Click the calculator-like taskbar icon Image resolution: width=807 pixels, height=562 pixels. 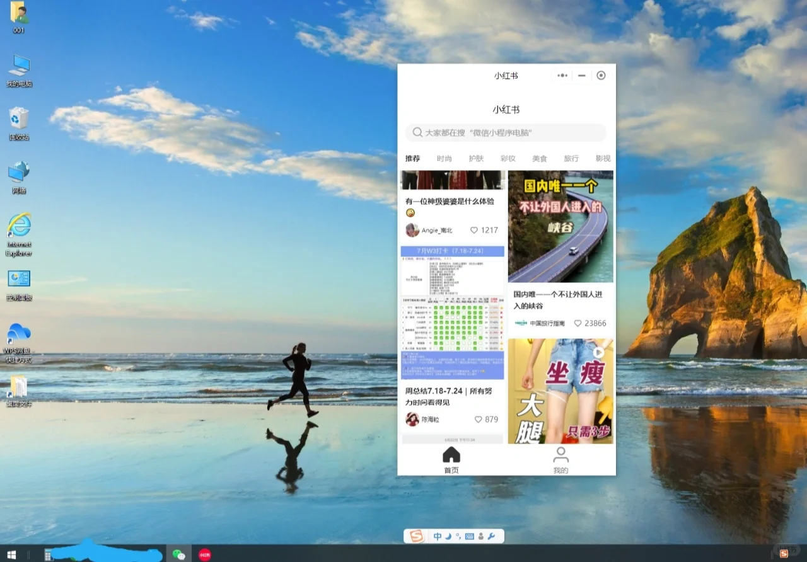(x=48, y=554)
